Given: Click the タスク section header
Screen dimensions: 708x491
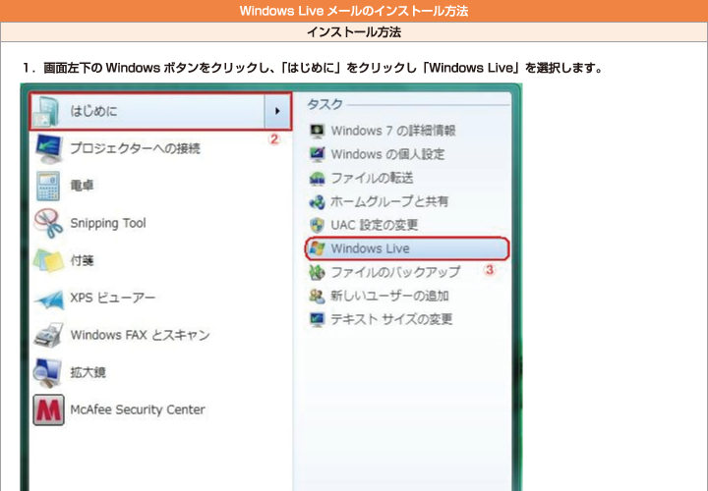Looking at the screenshot, I should [324, 105].
